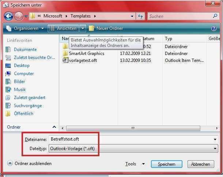This screenshot has width=223, height=177.
Task: Select the file vorlagetest.oft
Action: point(83,60)
